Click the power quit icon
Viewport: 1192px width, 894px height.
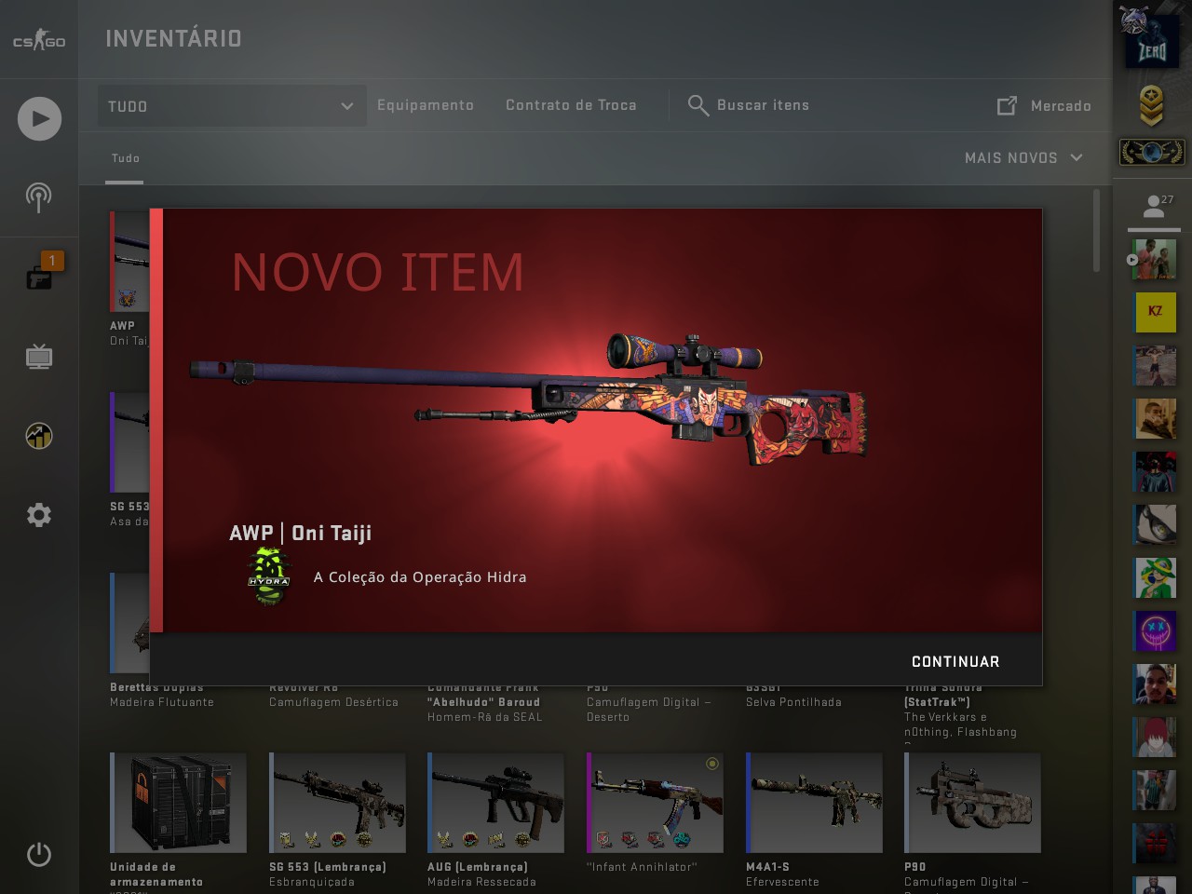pyautogui.click(x=39, y=854)
